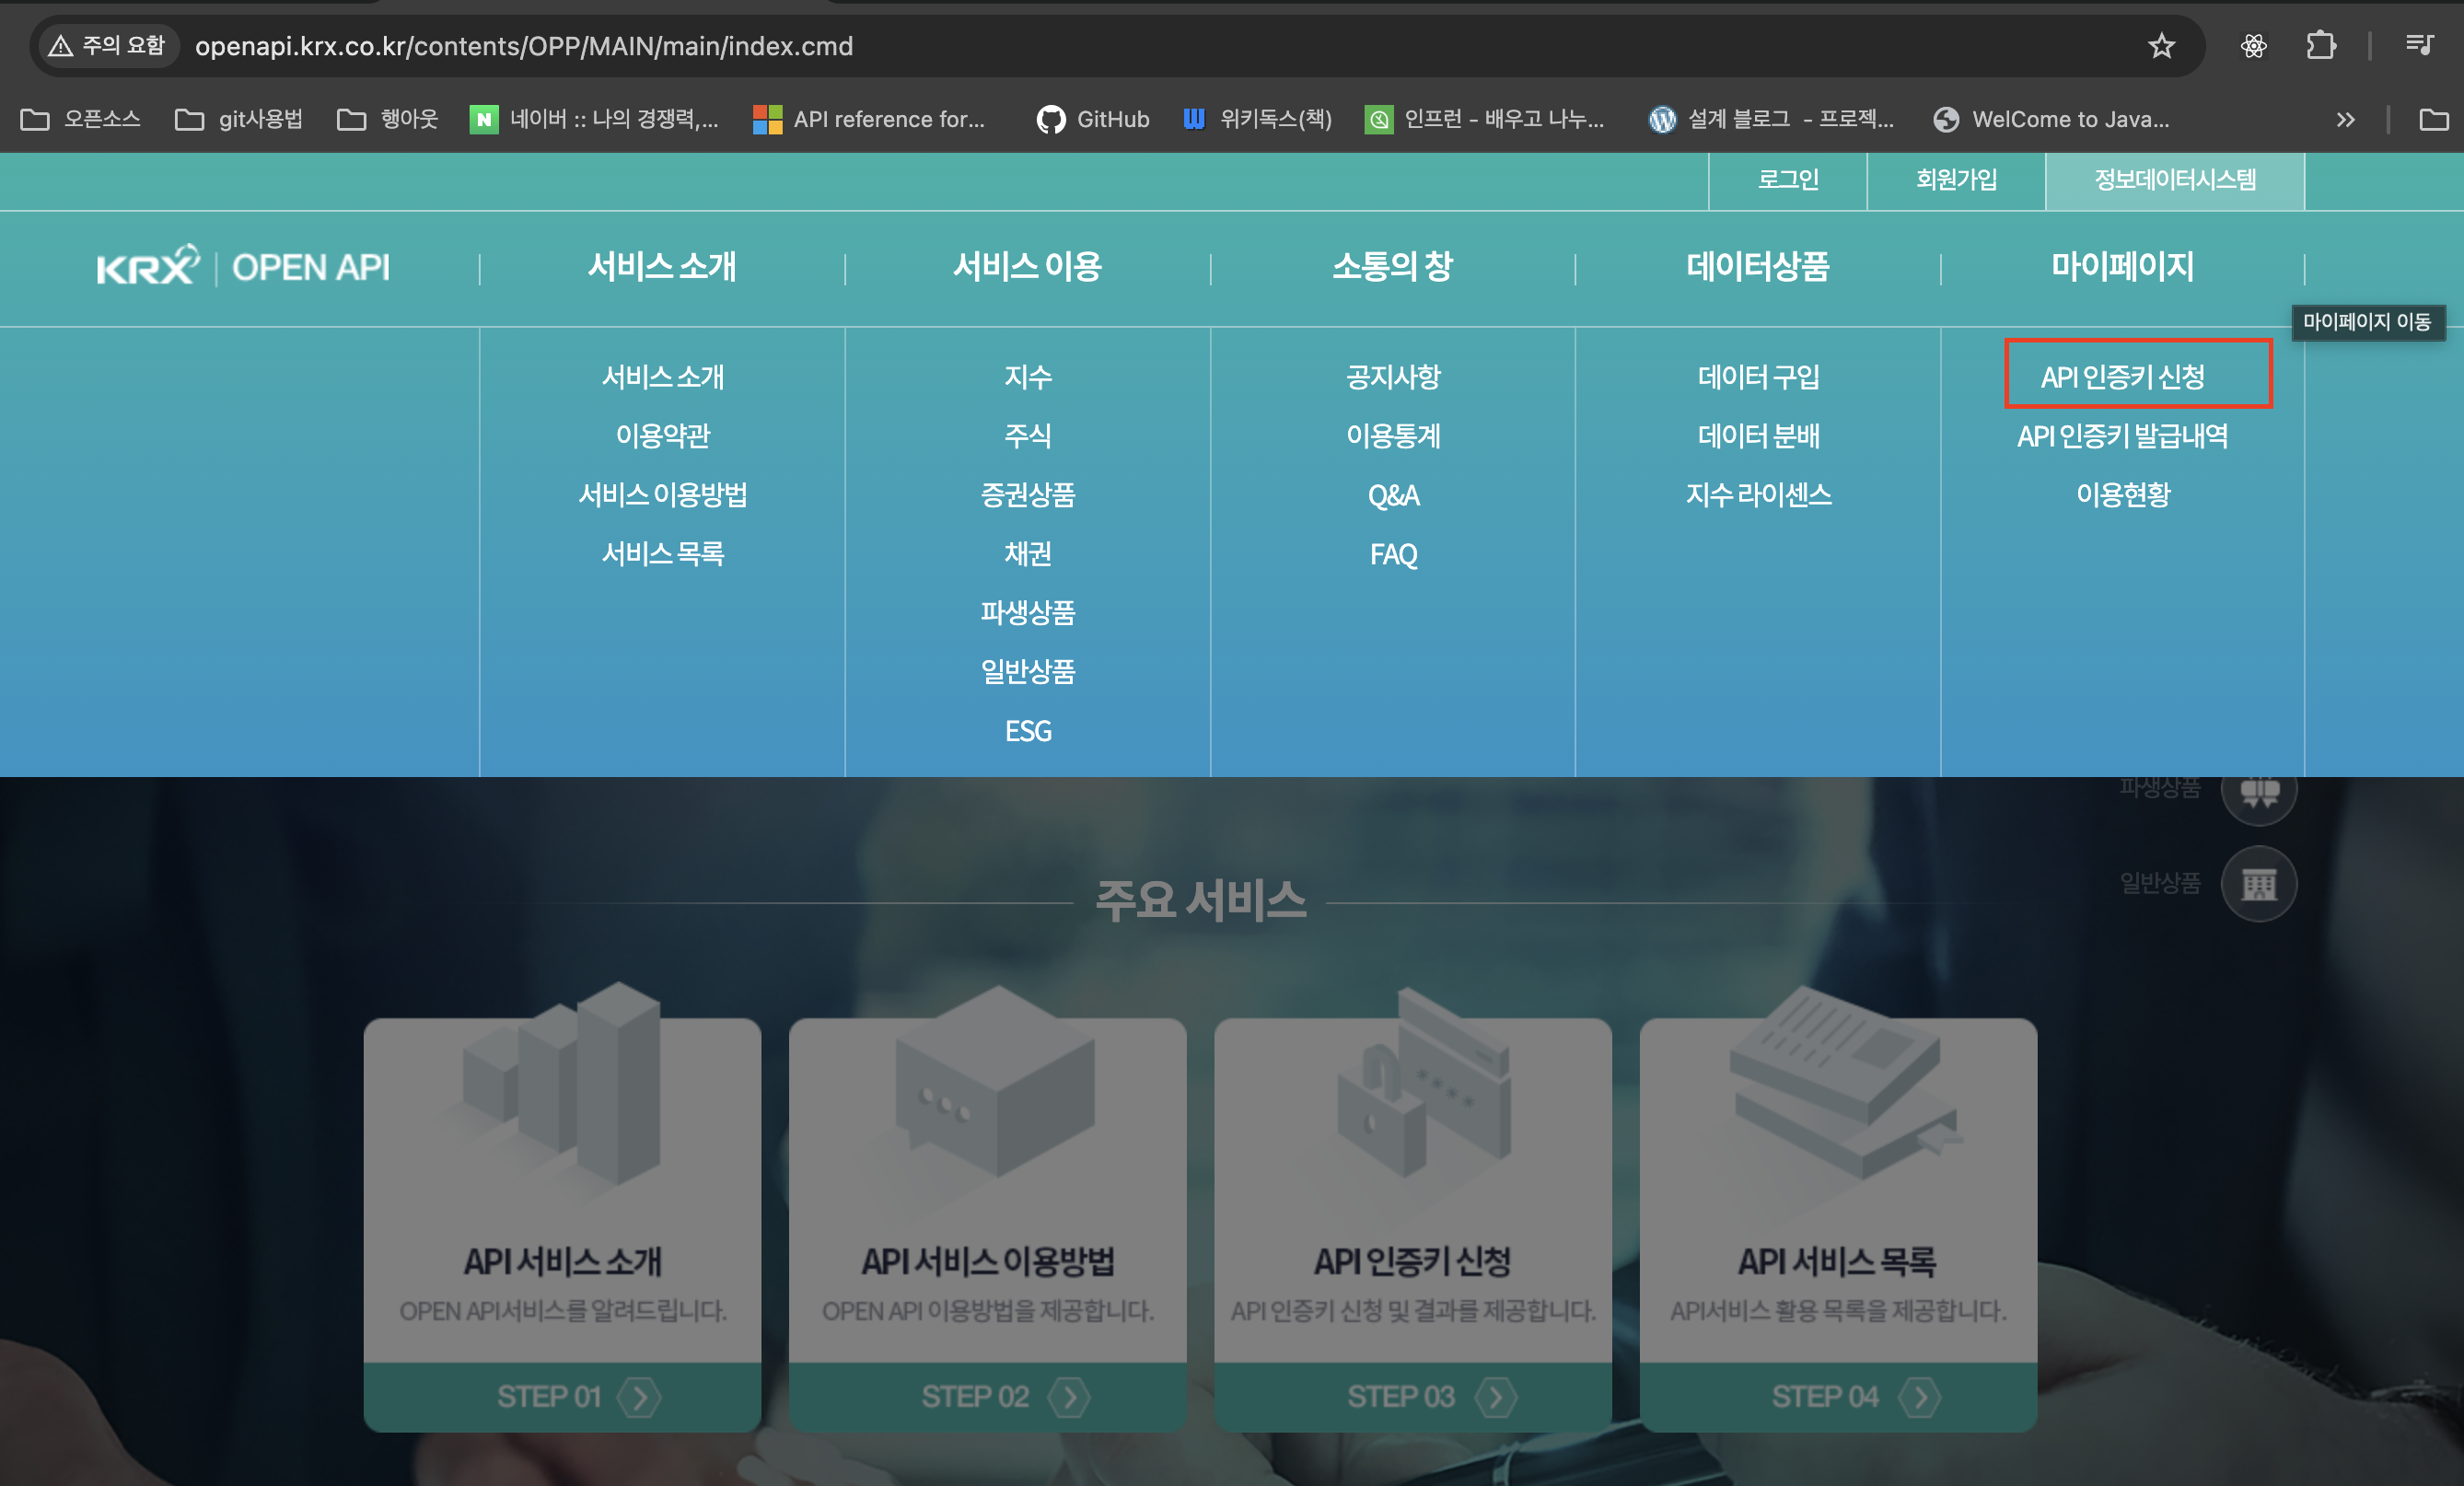The width and height of the screenshot is (2464, 1486).
Task: Click the STEP 01 arrow icon
Action: pyautogui.click(x=639, y=1396)
